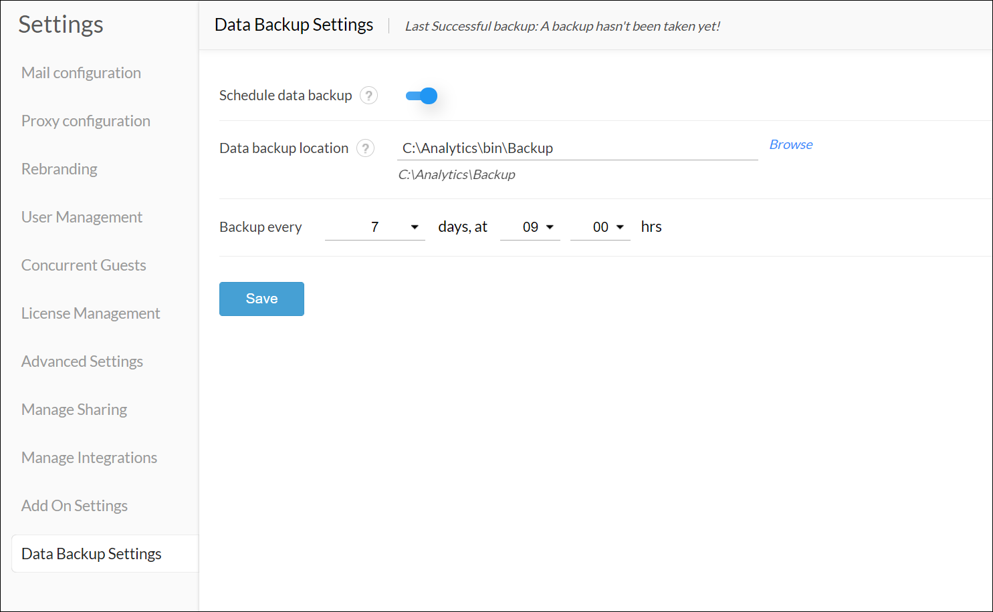993x612 pixels.
Task: Click help icon beside Data backup location
Action: pos(365,148)
